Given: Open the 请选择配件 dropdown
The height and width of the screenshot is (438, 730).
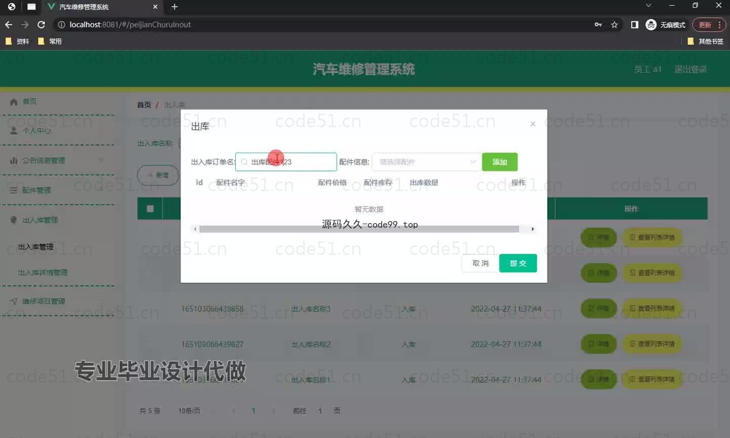Looking at the screenshot, I should click(x=426, y=162).
